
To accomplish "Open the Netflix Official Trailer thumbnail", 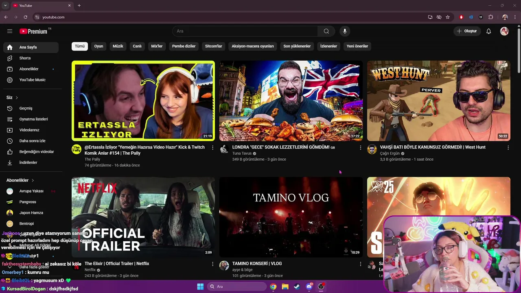I will click(x=143, y=217).
